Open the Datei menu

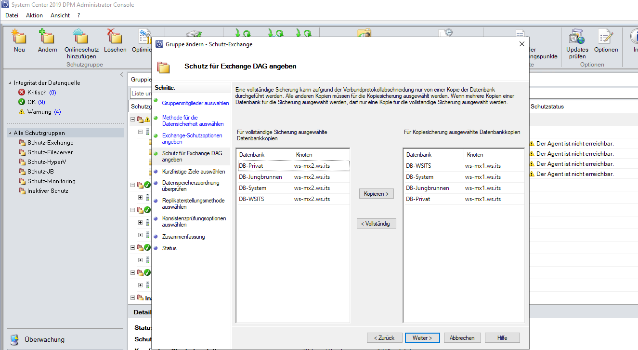click(12, 15)
